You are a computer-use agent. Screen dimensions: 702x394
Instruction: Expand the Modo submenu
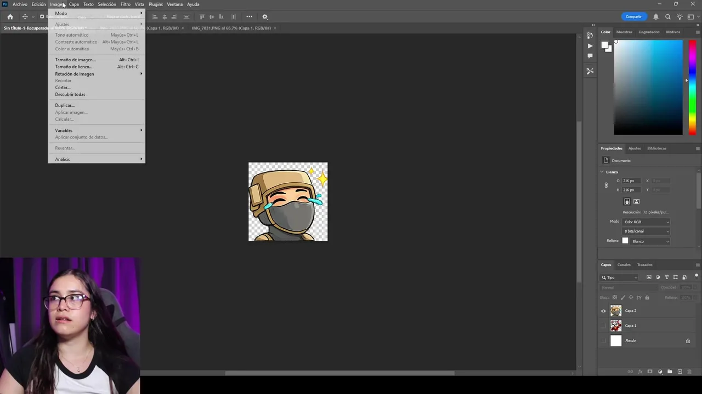point(97,13)
